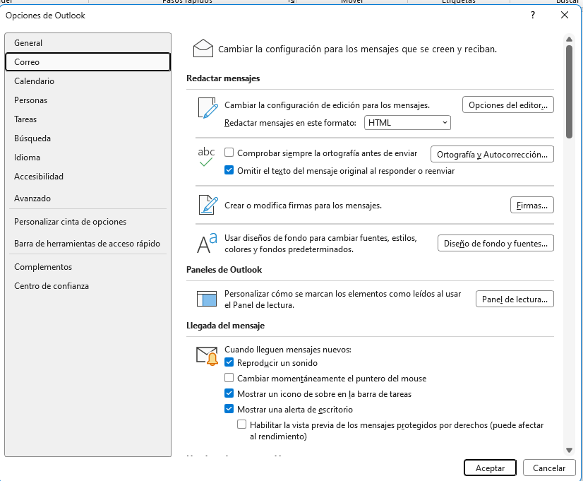The height and width of the screenshot is (481, 583).
Task: Click the envelope with bell icon
Action: point(207,356)
